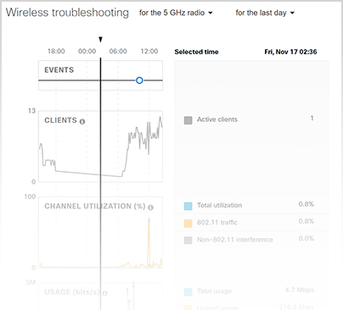
Task: Select the 06:00 time label
Action: click(118, 52)
